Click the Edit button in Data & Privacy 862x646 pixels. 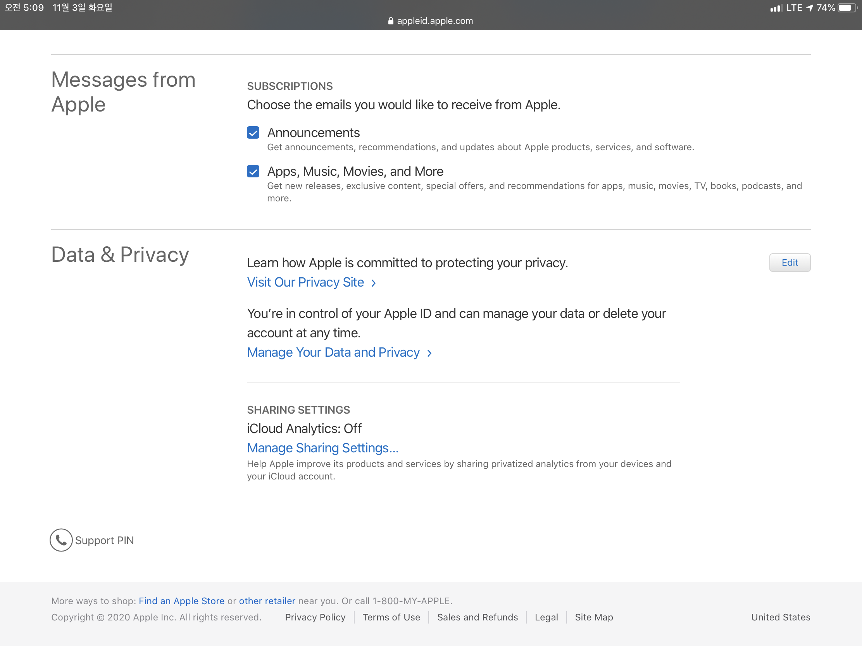[x=790, y=263]
